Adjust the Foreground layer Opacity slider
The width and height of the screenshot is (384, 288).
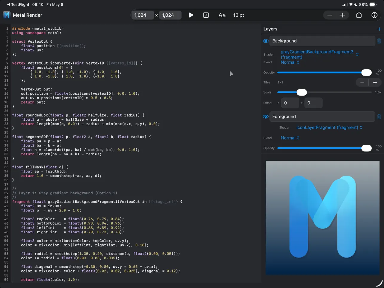coord(324,148)
